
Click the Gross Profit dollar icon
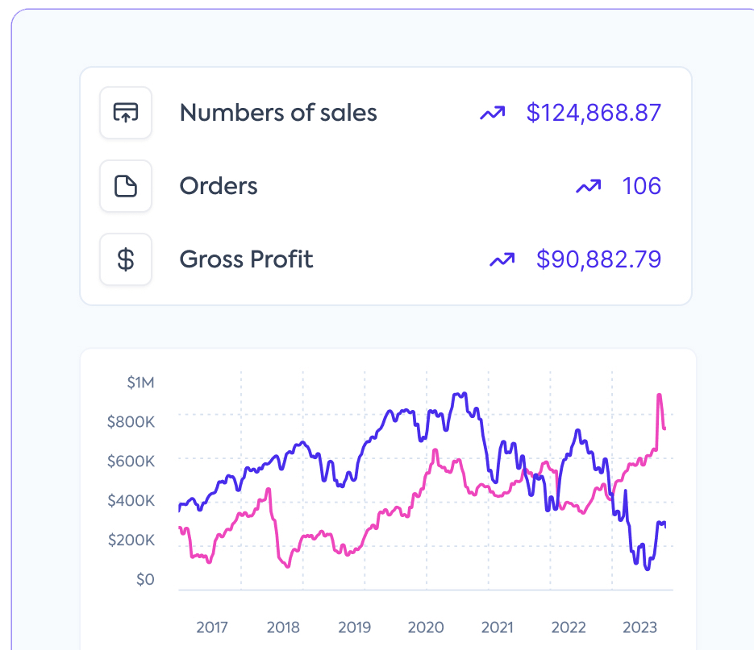point(126,259)
